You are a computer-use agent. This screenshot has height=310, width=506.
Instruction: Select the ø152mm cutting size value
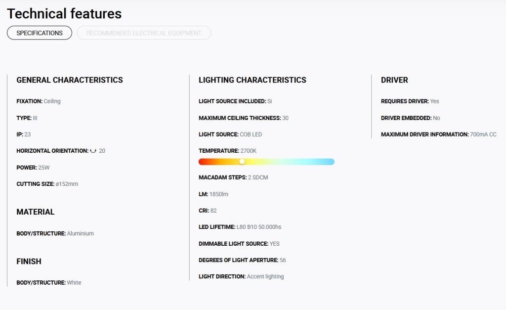click(x=67, y=184)
